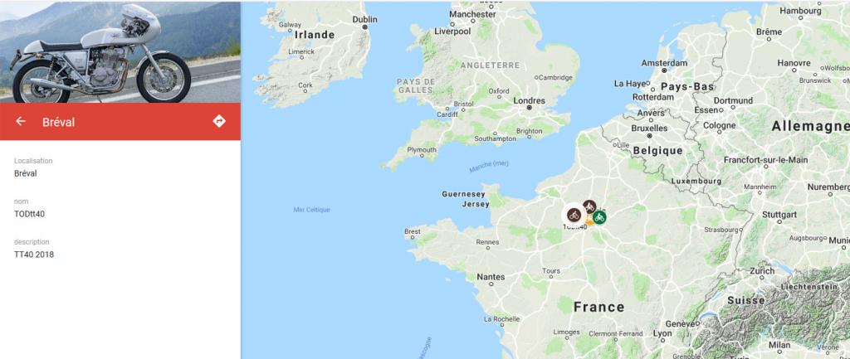
Task: Click the France country label
Action: click(599, 307)
